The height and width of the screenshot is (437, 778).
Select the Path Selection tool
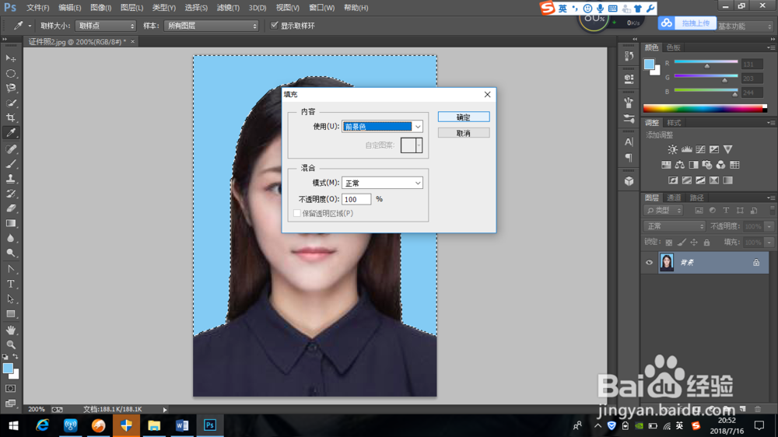pyautogui.click(x=10, y=299)
